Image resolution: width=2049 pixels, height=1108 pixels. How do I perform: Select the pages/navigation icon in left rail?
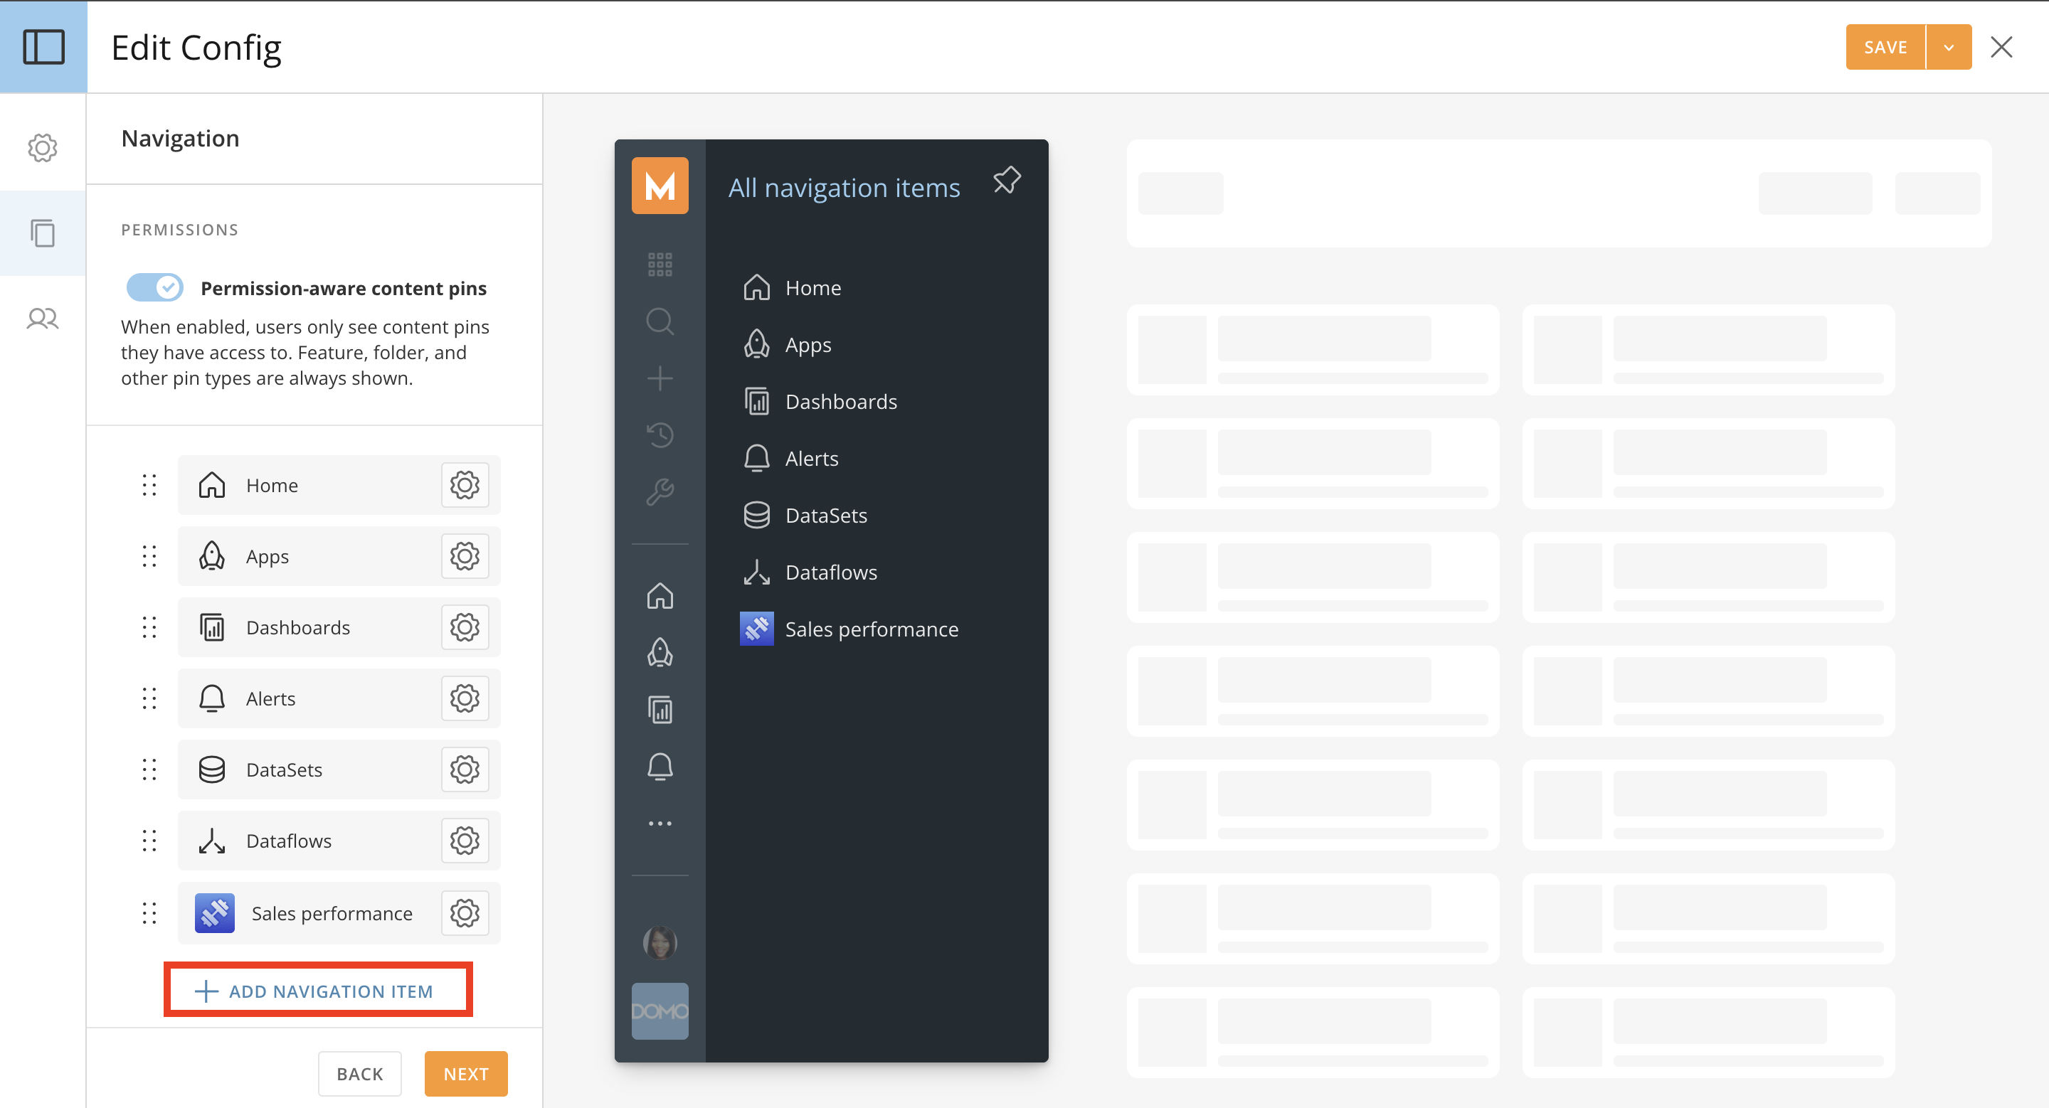[x=43, y=233]
